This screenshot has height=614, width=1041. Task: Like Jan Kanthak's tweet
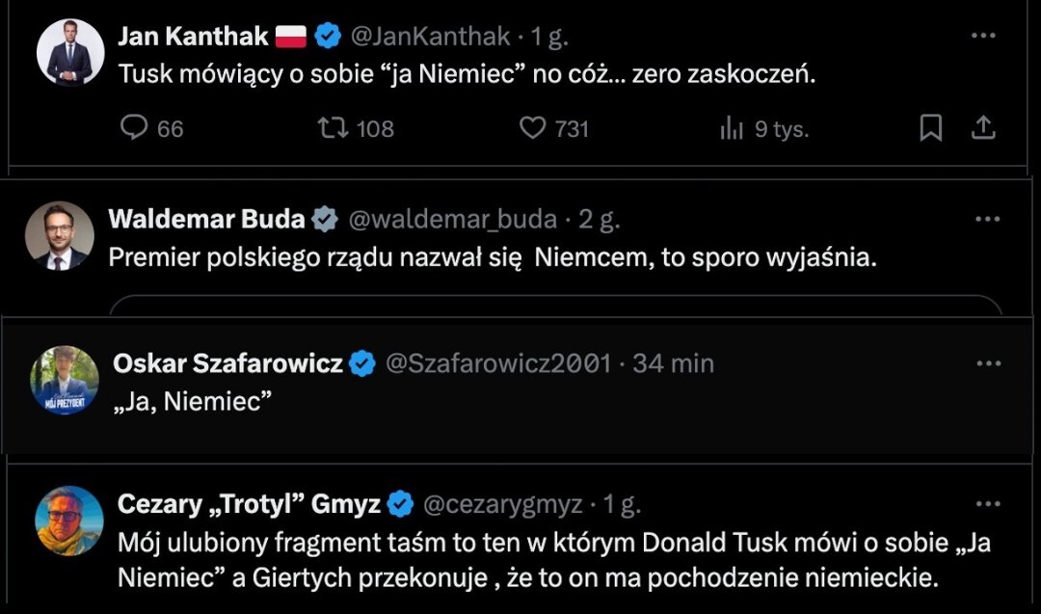pyautogui.click(x=532, y=128)
